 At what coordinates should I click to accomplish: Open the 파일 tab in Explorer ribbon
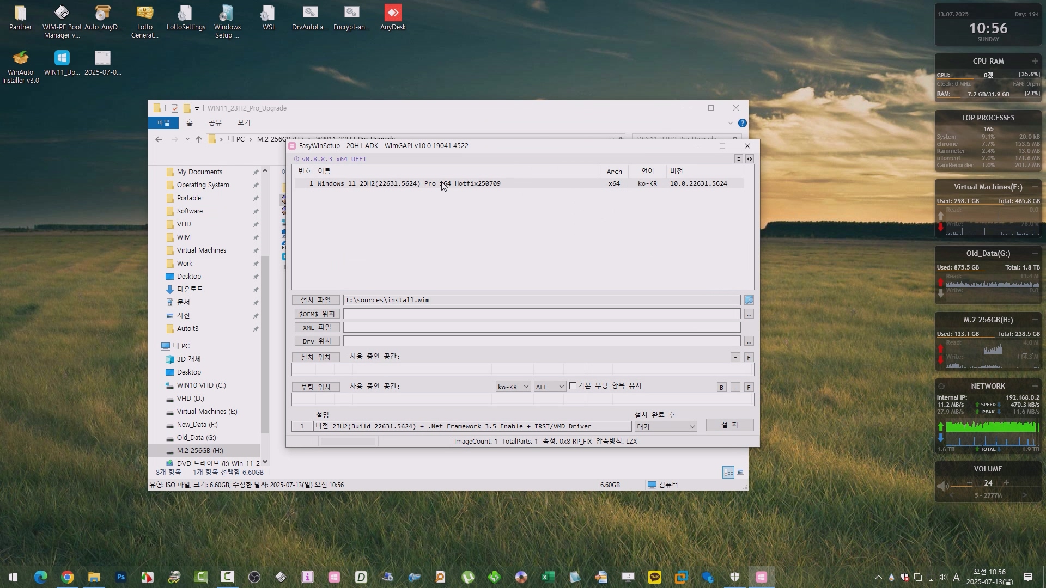(163, 122)
